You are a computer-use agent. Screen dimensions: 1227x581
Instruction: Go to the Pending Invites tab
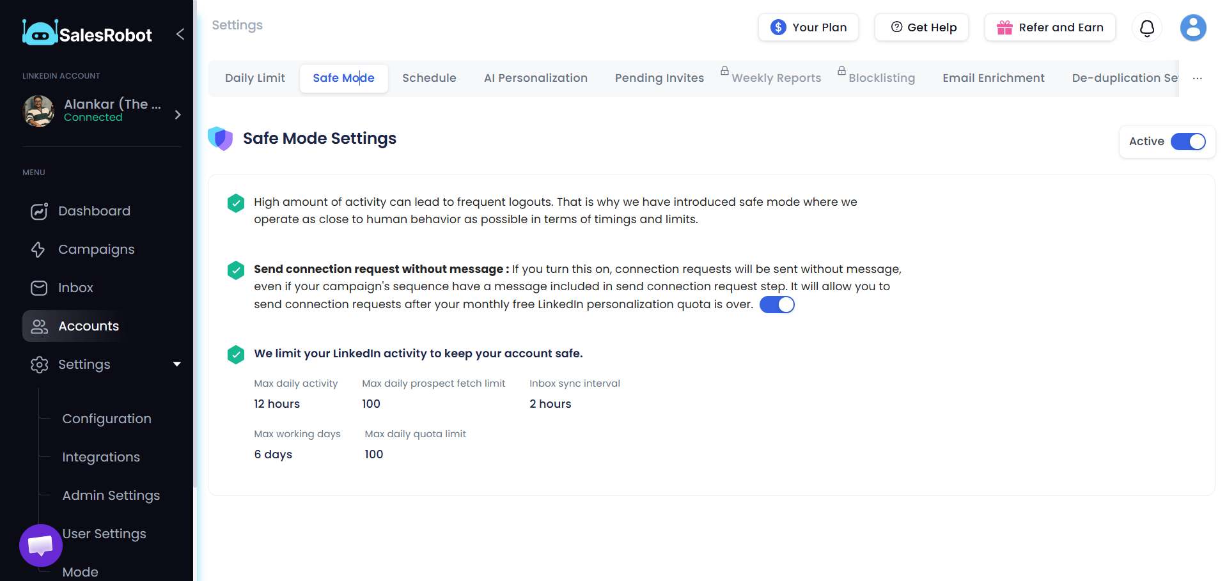[659, 78]
